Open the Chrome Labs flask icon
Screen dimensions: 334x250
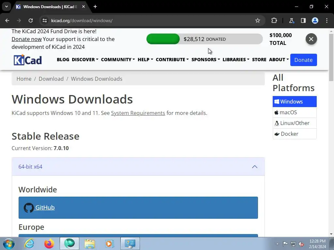pyautogui.click(x=291, y=21)
